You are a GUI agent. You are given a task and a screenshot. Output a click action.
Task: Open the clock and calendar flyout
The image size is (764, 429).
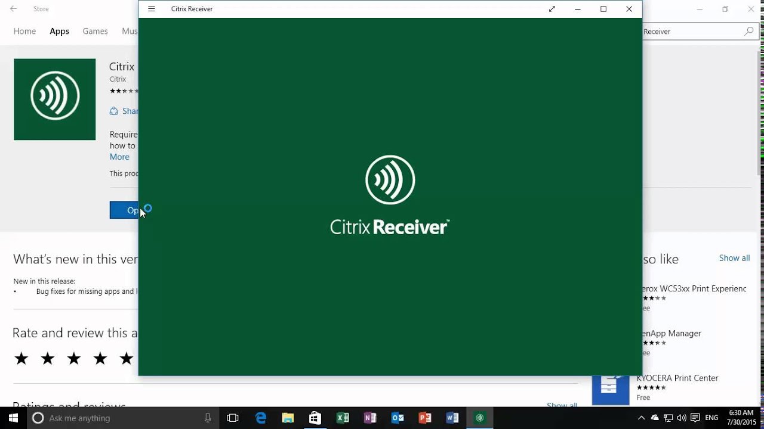pyautogui.click(x=741, y=418)
